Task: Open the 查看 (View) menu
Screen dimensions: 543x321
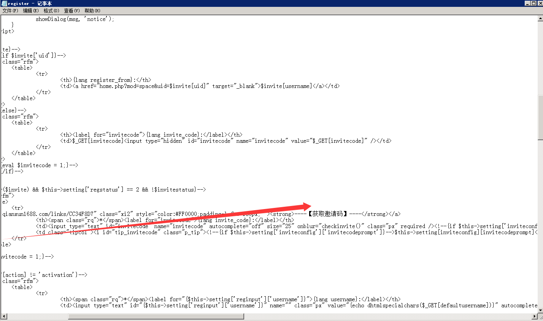Action: (x=71, y=11)
